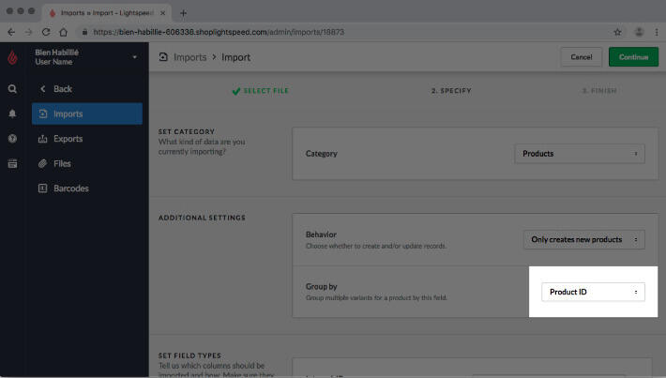The width and height of the screenshot is (666, 378).
Task: Reload the page with browser refresh icon
Action: click(x=45, y=32)
